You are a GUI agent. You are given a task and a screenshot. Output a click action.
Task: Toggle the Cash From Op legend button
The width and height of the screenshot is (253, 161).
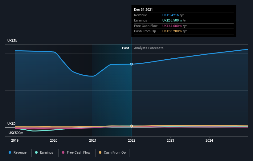tap(112, 153)
